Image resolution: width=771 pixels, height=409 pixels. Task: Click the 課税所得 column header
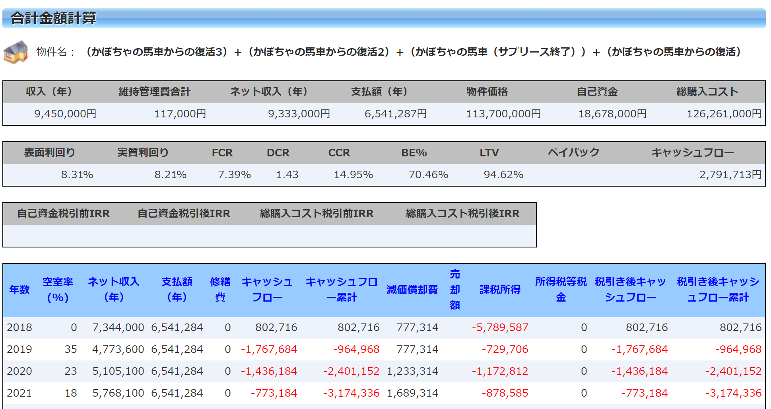[500, 290]
